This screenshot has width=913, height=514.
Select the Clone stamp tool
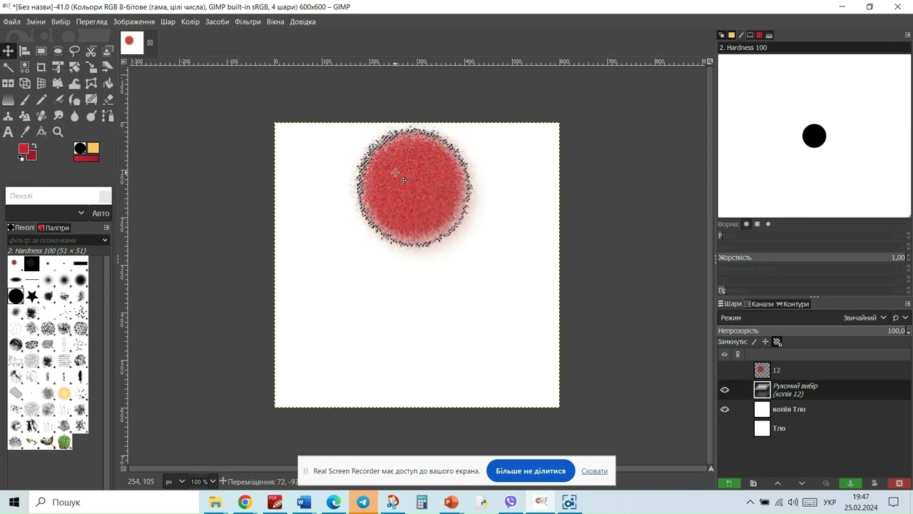coord(8,116)
